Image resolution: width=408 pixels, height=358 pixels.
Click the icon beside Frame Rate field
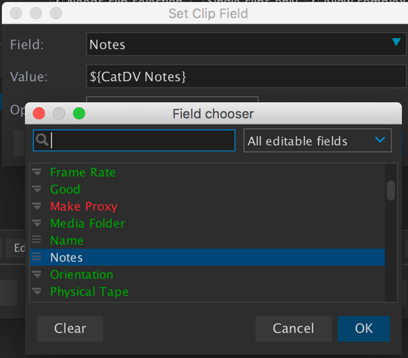(37, 172)
